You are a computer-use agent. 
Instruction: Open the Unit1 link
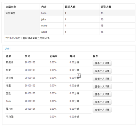(x=8, y=49)
